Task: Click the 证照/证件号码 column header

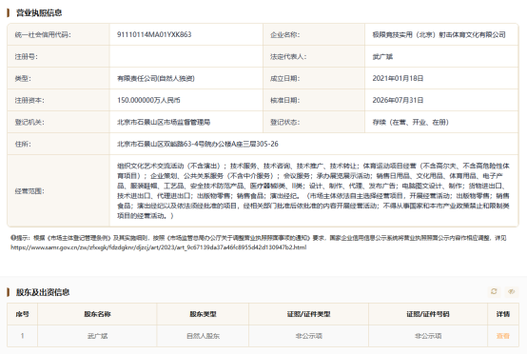Action: point(428,314)
